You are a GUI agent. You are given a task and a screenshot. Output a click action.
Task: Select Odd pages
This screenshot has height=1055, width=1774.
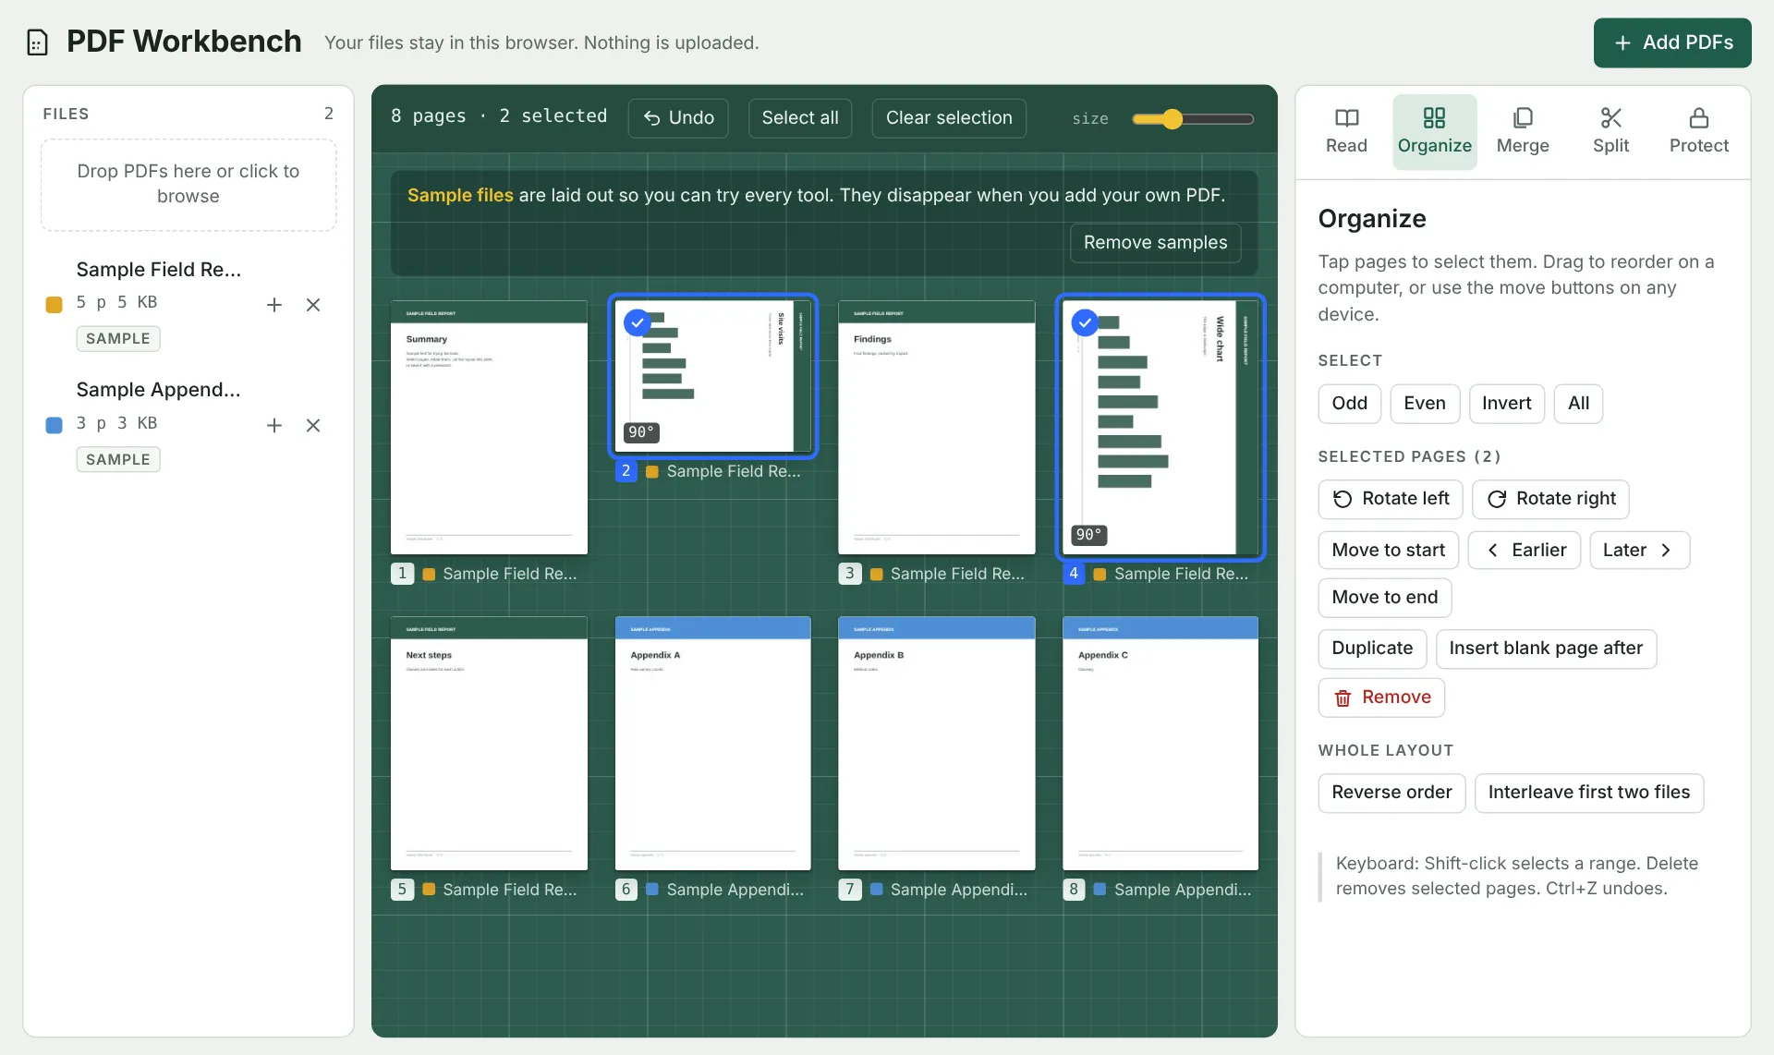pyautogui.click(x=1349, y=404)
